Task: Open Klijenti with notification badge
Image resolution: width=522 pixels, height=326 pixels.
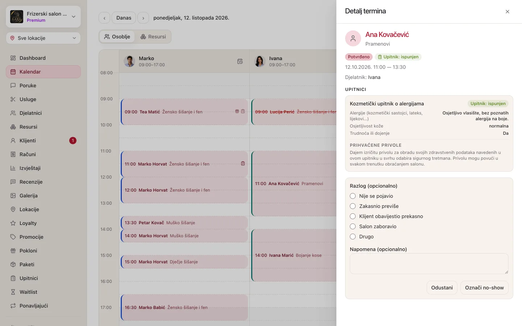Action: (x=43, y=141)
